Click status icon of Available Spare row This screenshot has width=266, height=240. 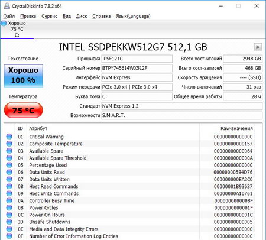[x=9, y=151]
